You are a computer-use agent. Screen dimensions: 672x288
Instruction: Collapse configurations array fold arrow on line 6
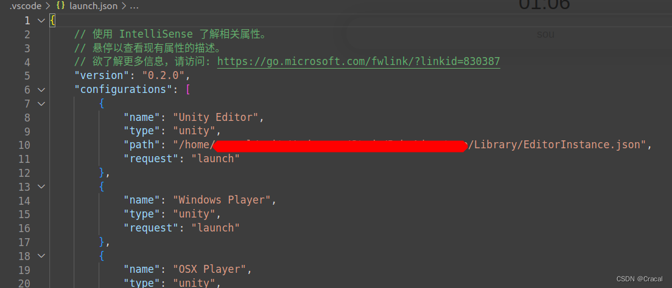41,89
